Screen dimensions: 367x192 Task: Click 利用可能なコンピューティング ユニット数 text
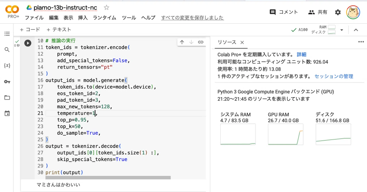click(x=273, y=62)
